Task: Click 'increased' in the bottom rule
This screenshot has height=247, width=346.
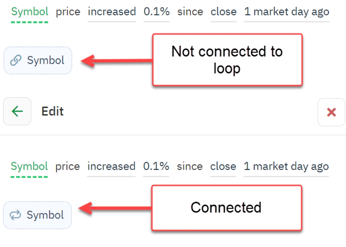Action: click(x=112, y=167)
